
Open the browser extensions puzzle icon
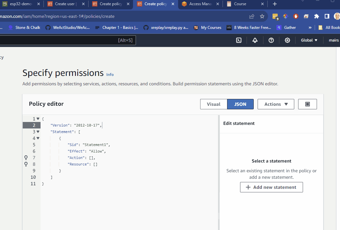coord(316,16)
